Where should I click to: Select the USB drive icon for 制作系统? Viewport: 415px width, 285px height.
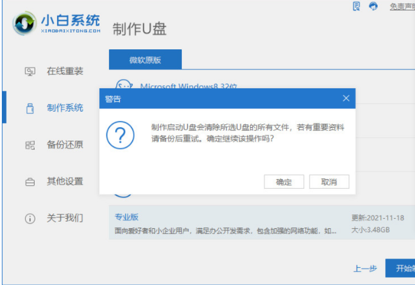pyautogui.click(x=30, y=108)
